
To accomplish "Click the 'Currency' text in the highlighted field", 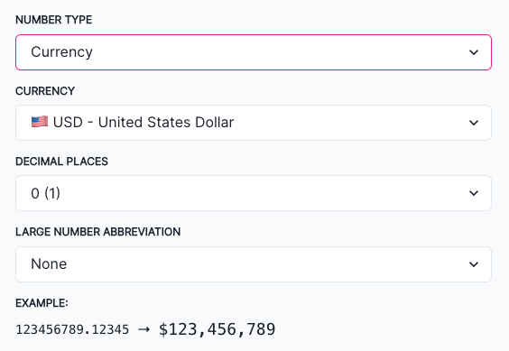I will point(61,52).
